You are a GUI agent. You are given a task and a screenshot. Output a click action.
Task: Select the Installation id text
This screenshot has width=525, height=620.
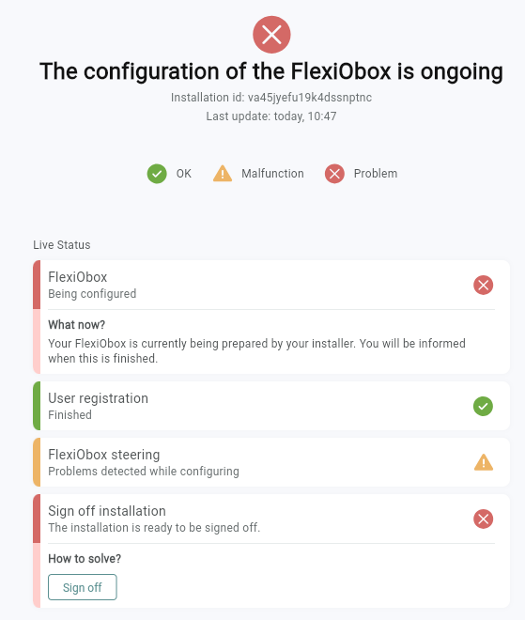[x=271, y=98]
